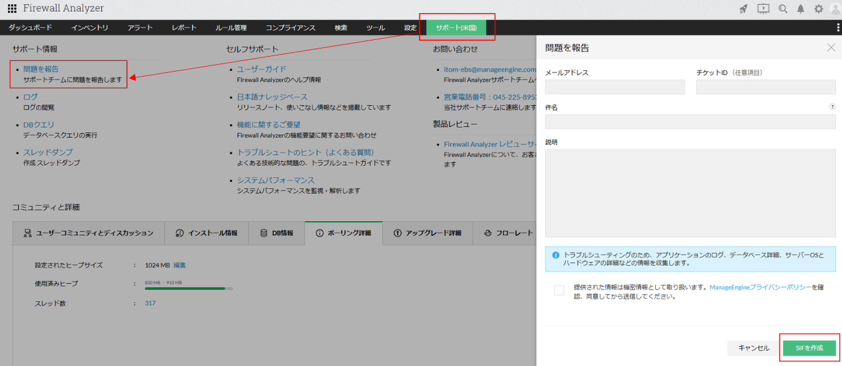
Task: Select the インストール情報 tab
Action: click(x=207, y=233)
